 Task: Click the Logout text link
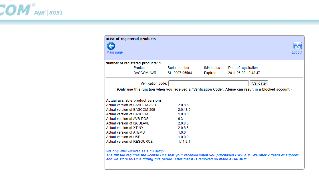click(297, 52)
